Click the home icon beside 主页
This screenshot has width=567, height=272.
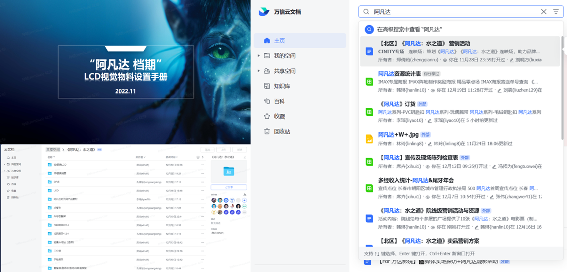point(267,41)
